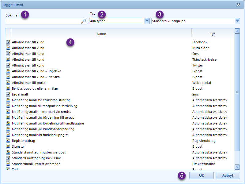The height and width of the screenshot is (184, 245).
Task: Select 'Standard mottagningsbevis e-post' name
Action: [39, 152]
